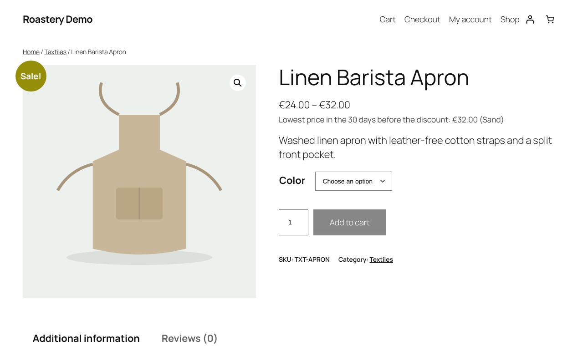583x346 pixels.
Task: Open My account navigation link
Action: [470, 20]
